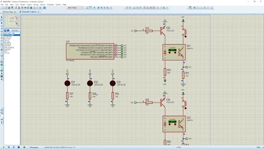Select the highlighted device list row
This screenshot has height=149, width=264.
[x=12, y=35]
